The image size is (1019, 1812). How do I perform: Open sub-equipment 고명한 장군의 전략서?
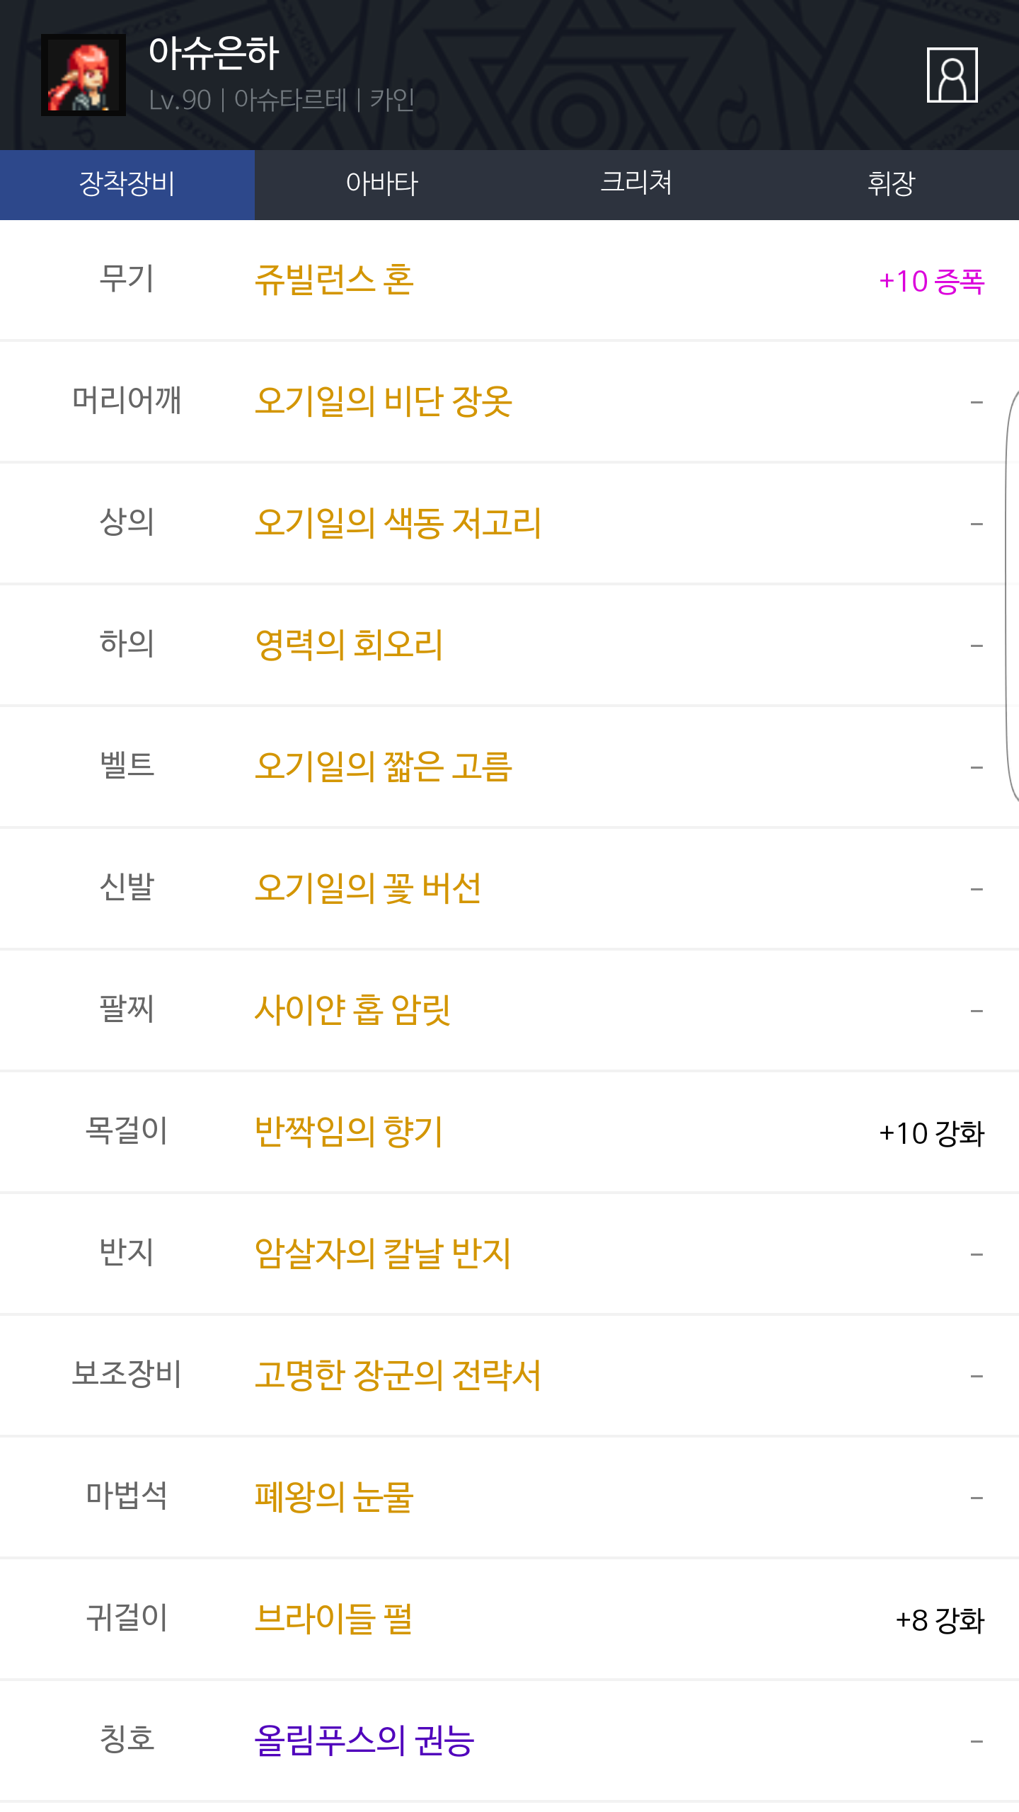398,1376
